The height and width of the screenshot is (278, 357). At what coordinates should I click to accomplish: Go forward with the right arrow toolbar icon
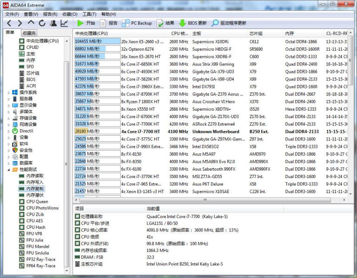coord(20,23)
